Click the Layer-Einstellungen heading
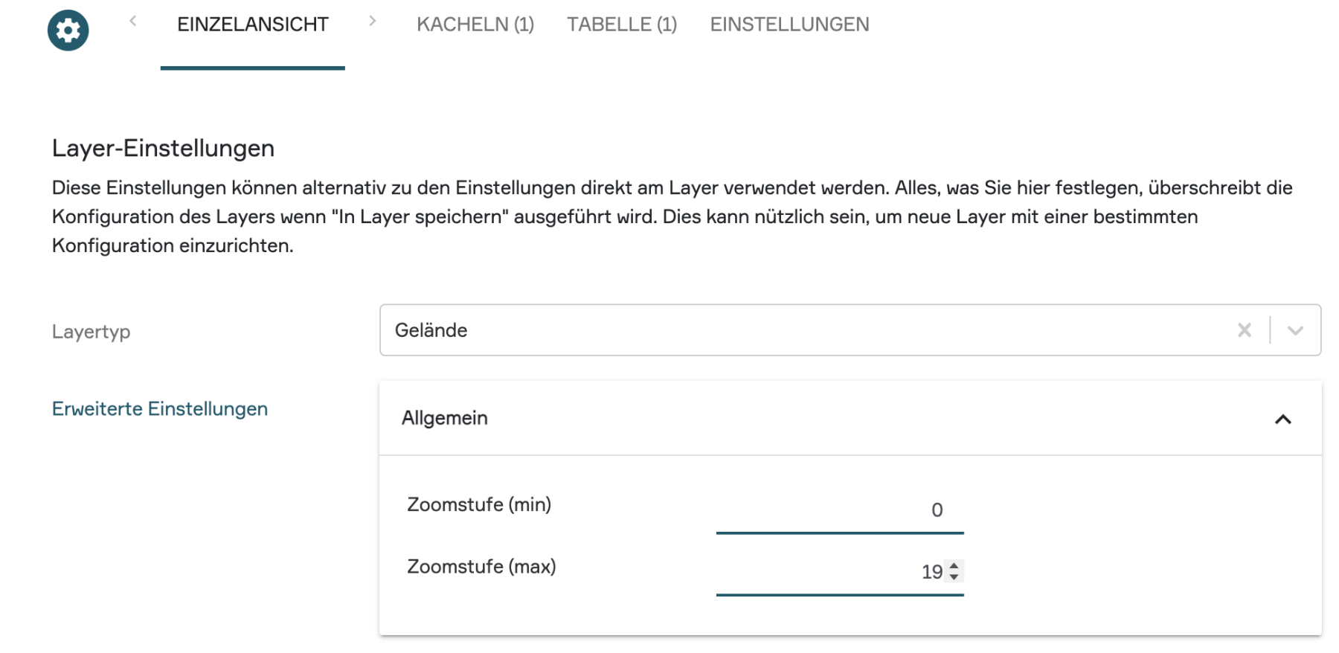Image resolution: width=1339 pixels, height=653 pixels. (163, 148)
